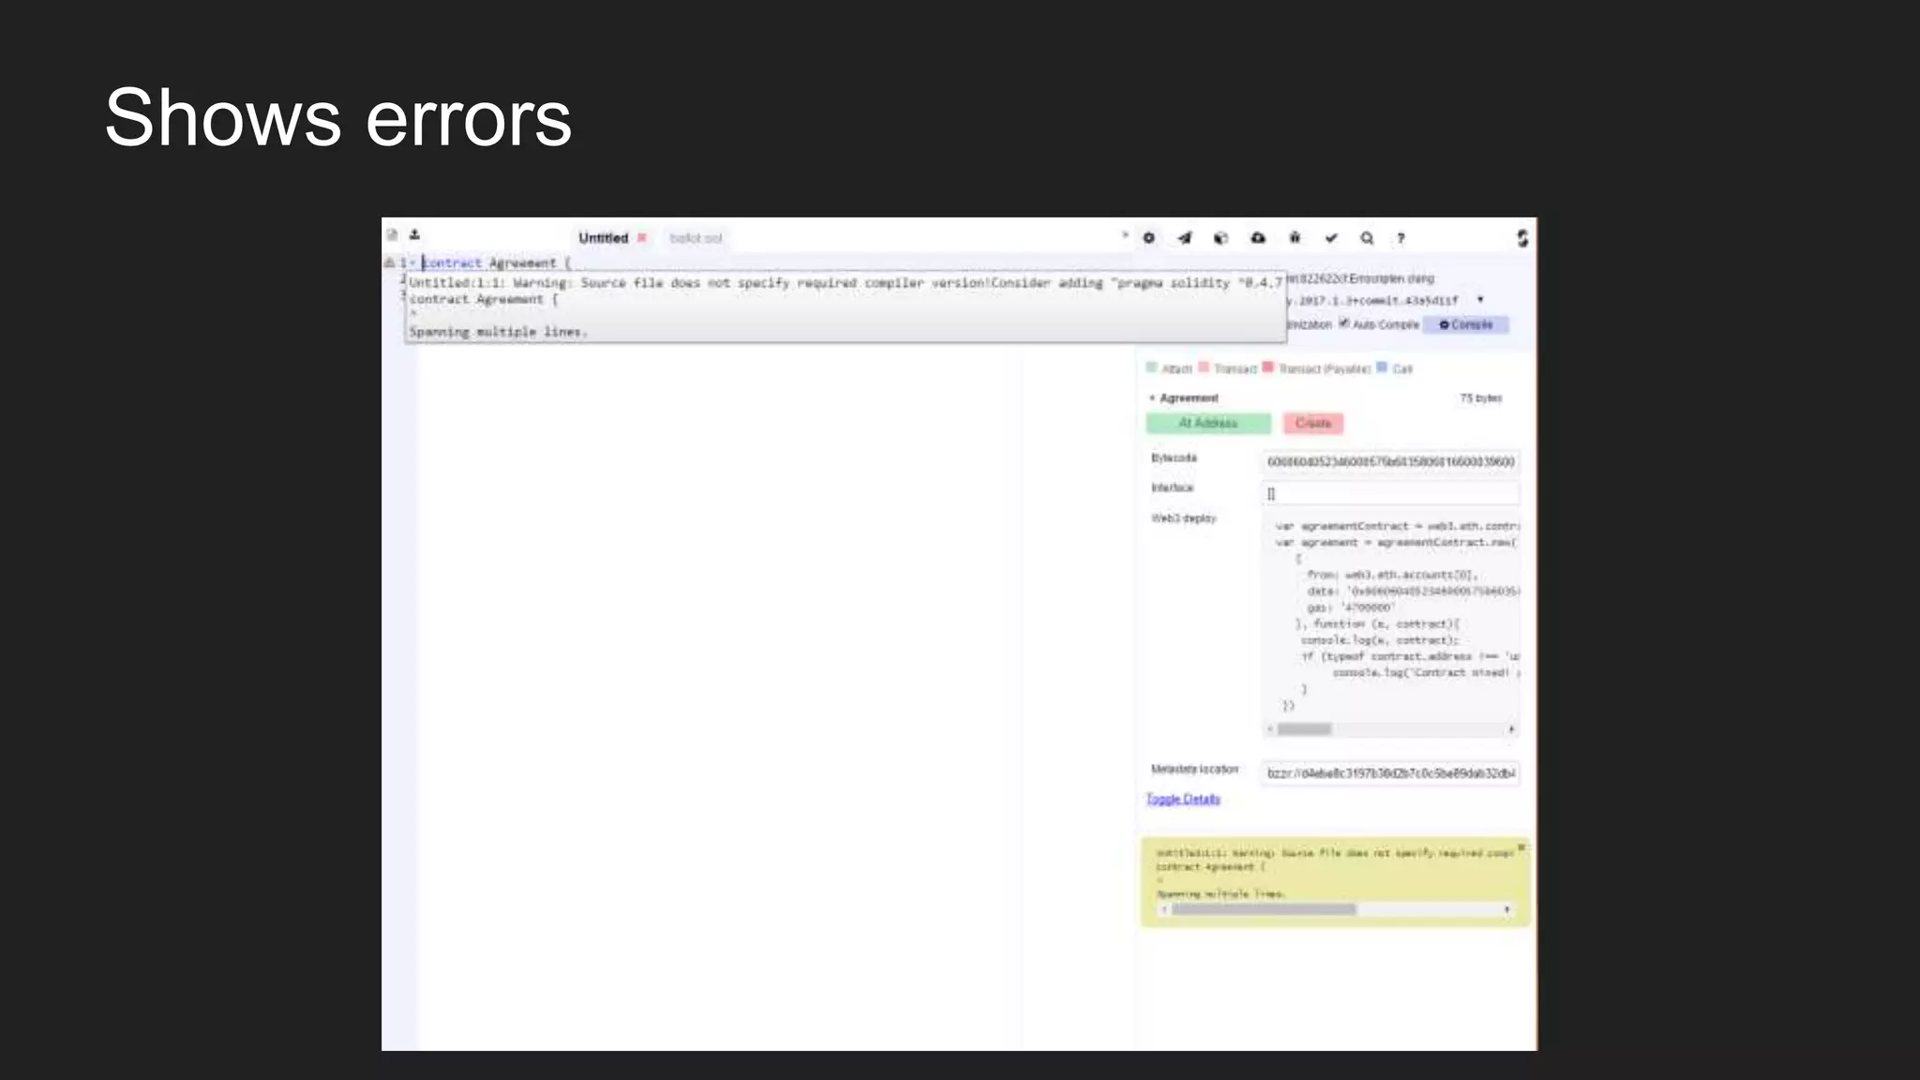The width and height of the screenshot is (1920, 1080).
Task: Click the Transact legend color swatch
Action: click(x=1204, y=367)
